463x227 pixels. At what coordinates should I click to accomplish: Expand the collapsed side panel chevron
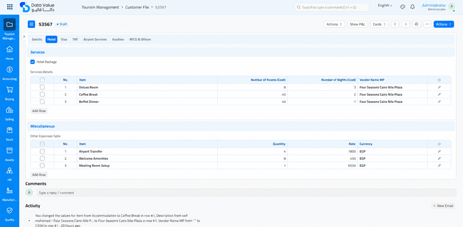point(24,36)
